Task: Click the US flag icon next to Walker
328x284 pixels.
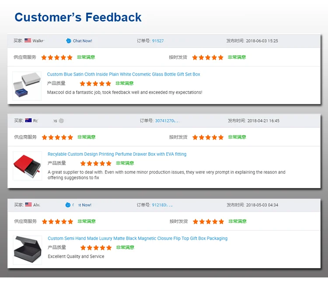Action: point(28,40)
